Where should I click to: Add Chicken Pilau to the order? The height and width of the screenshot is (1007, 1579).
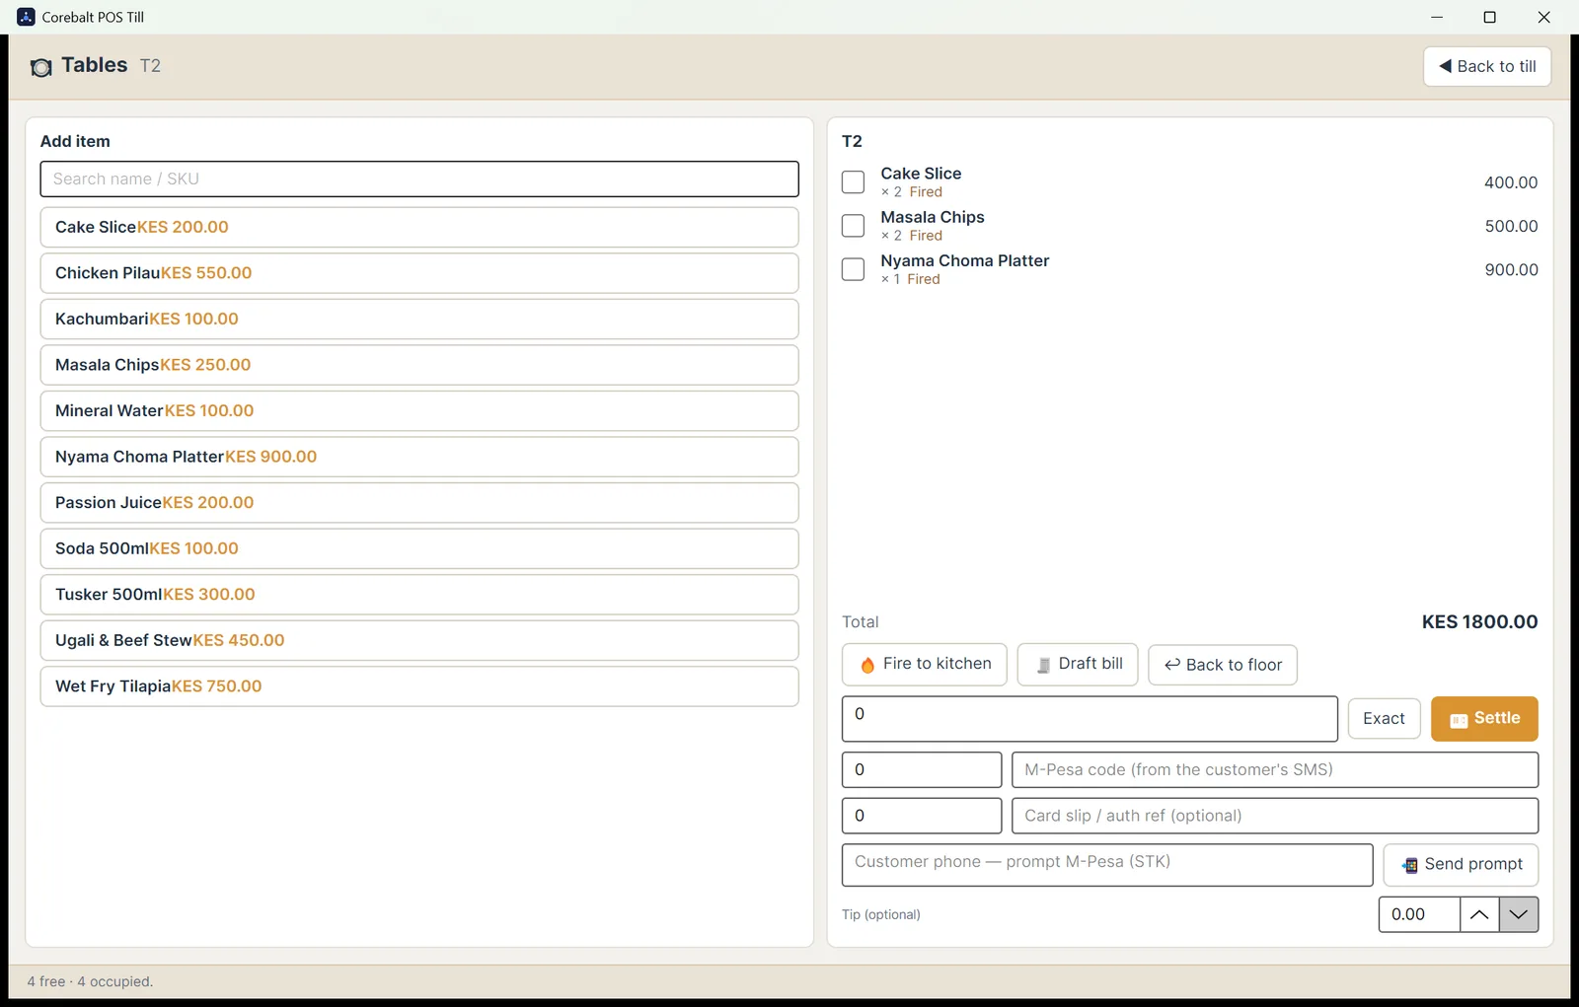pos(419,273)
